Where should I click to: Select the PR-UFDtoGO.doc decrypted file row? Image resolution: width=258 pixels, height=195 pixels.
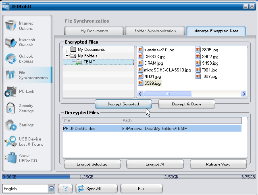[152, 128]
